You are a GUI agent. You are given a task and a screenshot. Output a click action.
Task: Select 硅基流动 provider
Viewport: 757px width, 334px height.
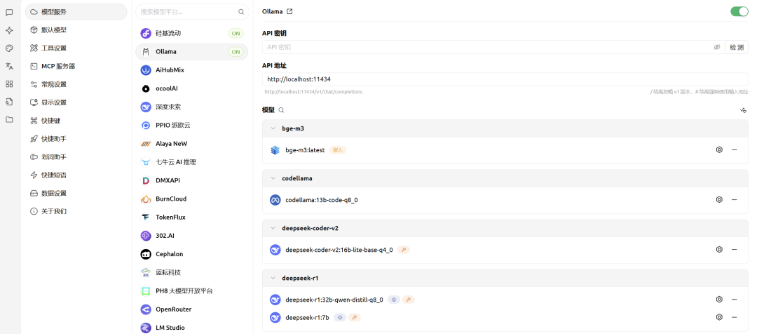click(x=191, y=34)
